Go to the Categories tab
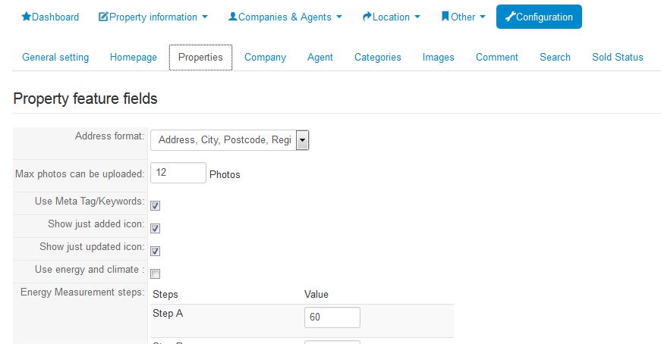 pyautogui.click(x=378, y=58)
